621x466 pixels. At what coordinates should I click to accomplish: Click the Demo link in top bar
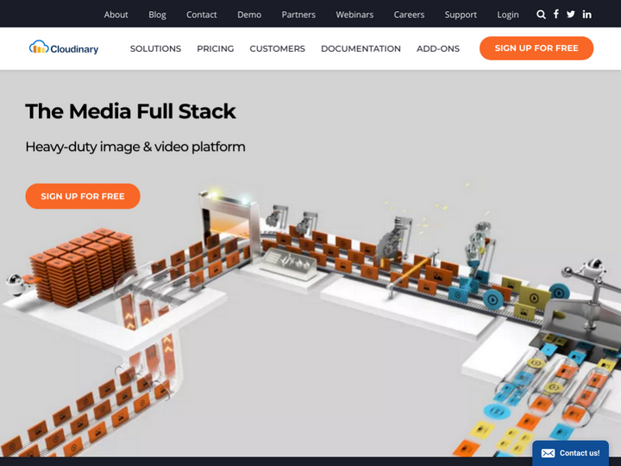pos(249,15)
